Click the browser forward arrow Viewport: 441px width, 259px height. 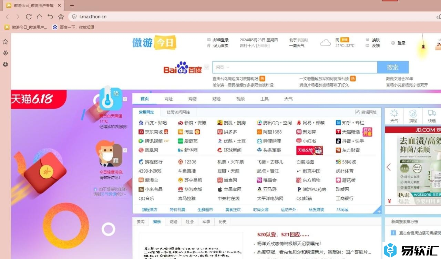coord(18,17)
